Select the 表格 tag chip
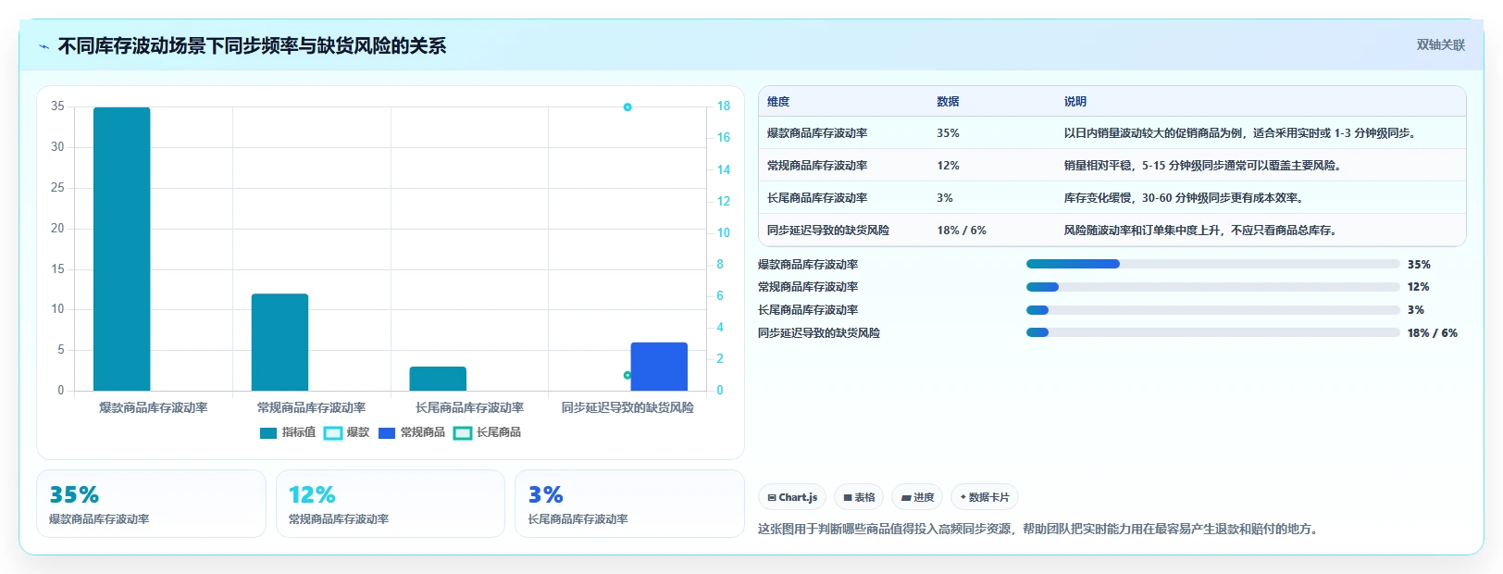Screen dimensions: 1503x574 point(859,497)
